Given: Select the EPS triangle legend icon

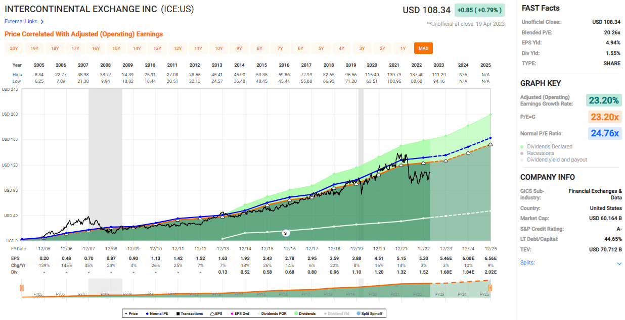Looking at the screenshot, I should pos(212,313).
